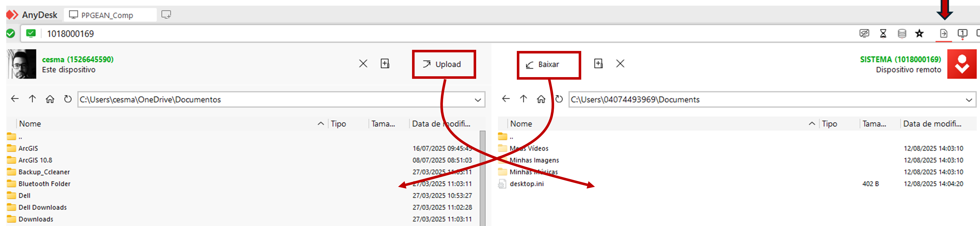
Task: Click the Upload button
Action: (443, 64)
